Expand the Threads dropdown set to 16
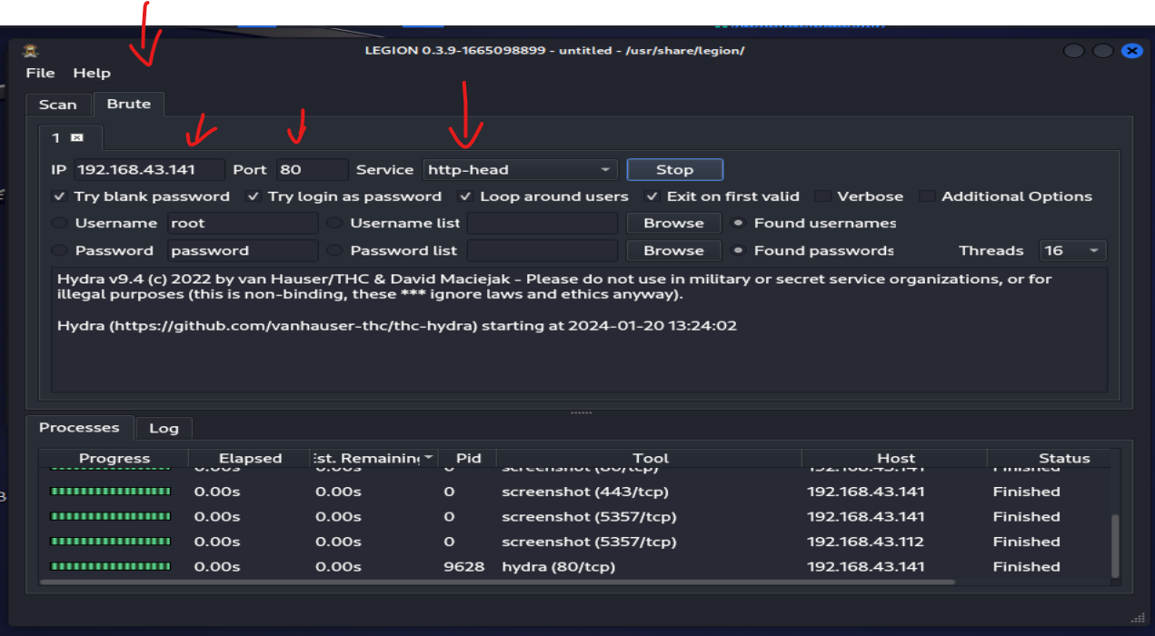The image size is (1155, 636). (1073, 251)
